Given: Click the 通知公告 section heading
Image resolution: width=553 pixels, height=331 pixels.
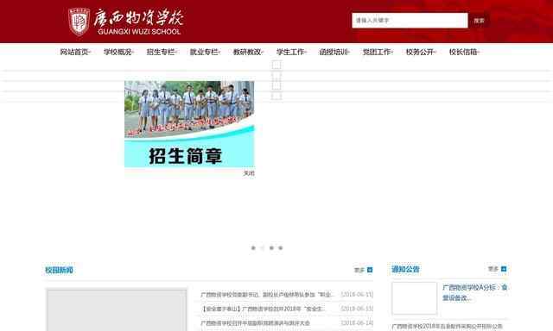Looking at the screenshot, I should [405, 270].
